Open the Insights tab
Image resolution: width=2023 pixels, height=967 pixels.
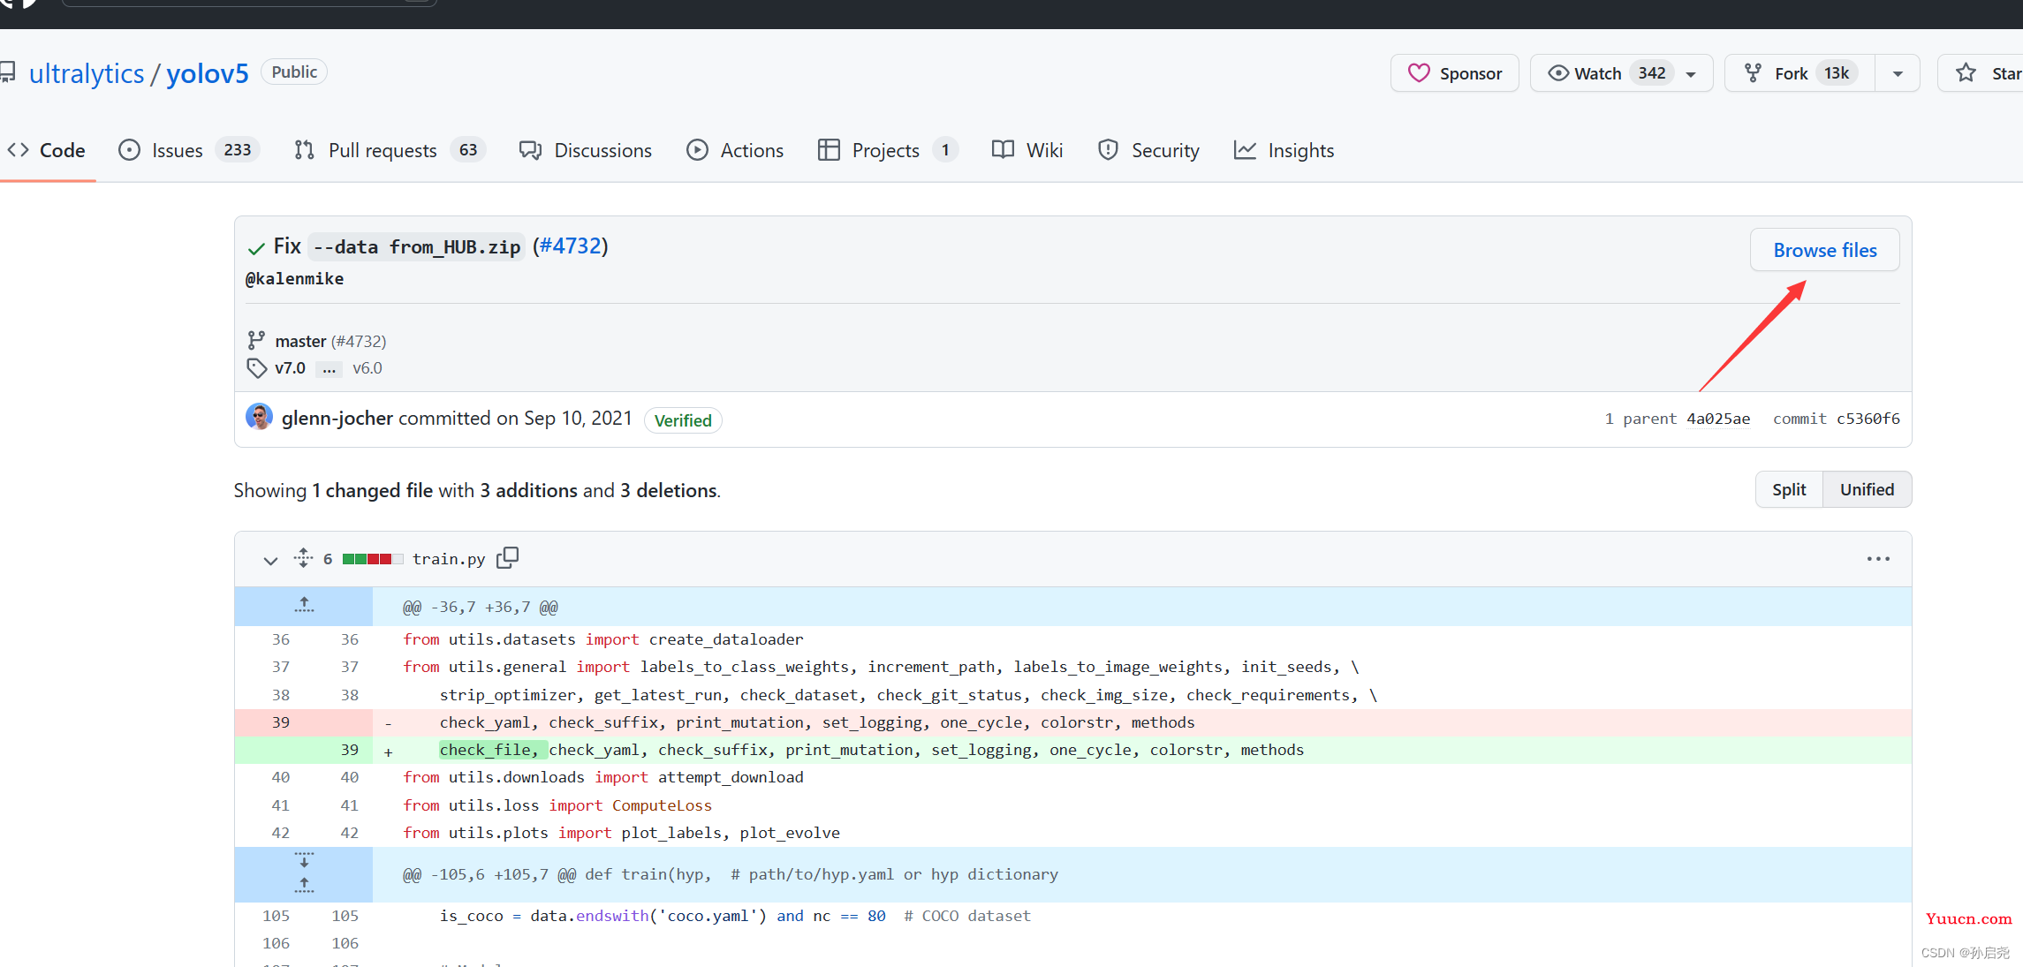[x=1284, y=150]
